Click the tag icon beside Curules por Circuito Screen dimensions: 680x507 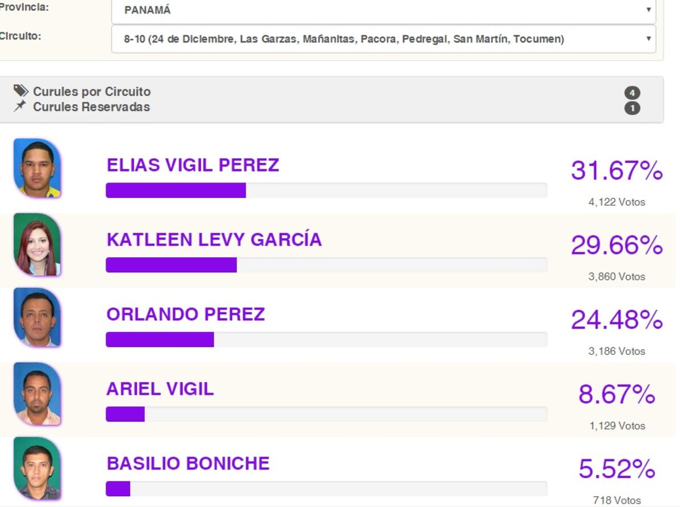pos(21,91)
